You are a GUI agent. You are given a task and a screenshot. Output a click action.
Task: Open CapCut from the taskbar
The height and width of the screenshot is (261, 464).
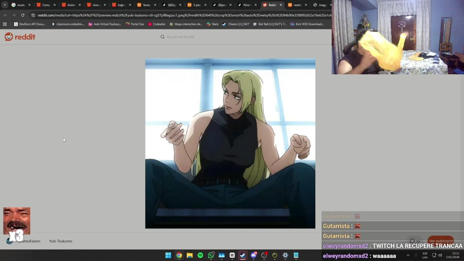(232, 255)
